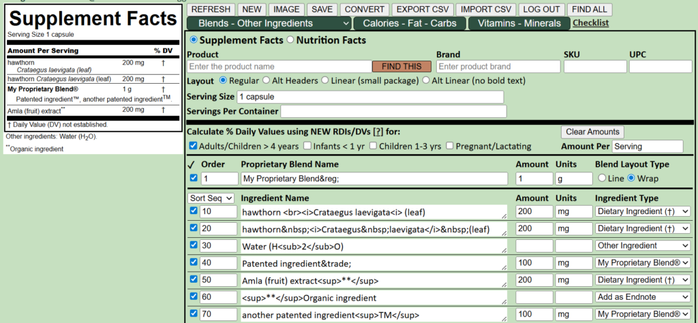Open the Add as Endnote dropdown

(642, 297)
